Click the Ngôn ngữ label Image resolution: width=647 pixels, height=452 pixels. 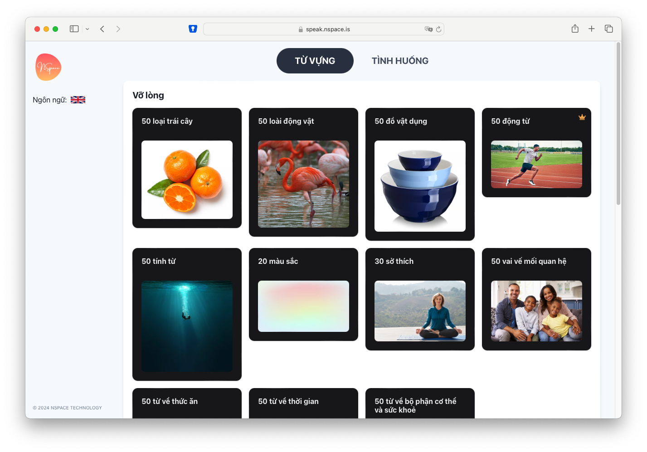(49, 100)
